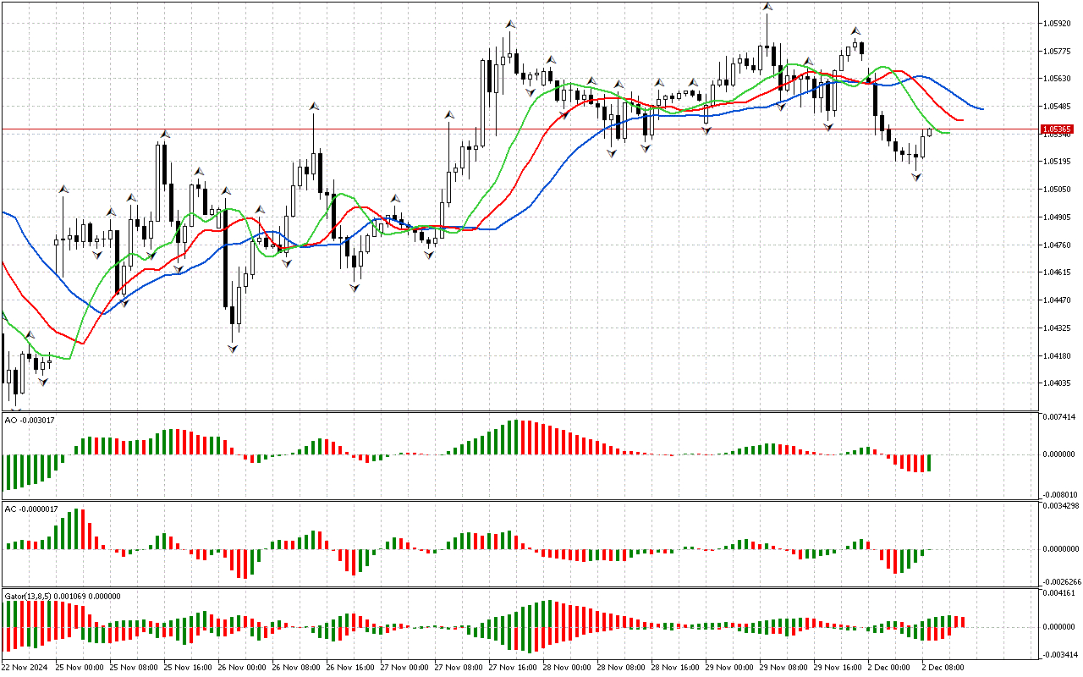Click the 0.004161 Gator scale value
This screenshot has height=677, width=1083.
1060,595
